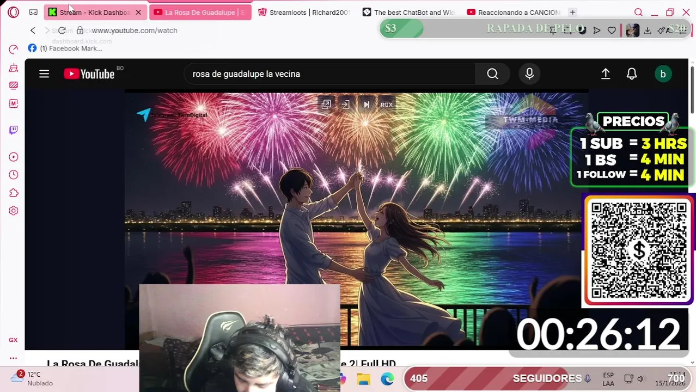696x392 pixels.
Task: Open the weather widget 12°C Nublado
Action: click(x=33, y=378)
